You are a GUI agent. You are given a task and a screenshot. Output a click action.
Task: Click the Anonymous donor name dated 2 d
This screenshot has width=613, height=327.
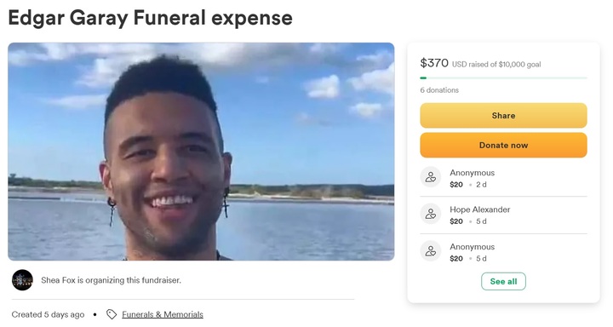pyautogui.click(x=472, y=173)
